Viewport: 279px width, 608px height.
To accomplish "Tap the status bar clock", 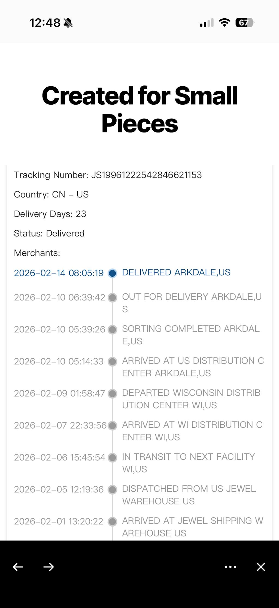I will [x=45, y=23].
